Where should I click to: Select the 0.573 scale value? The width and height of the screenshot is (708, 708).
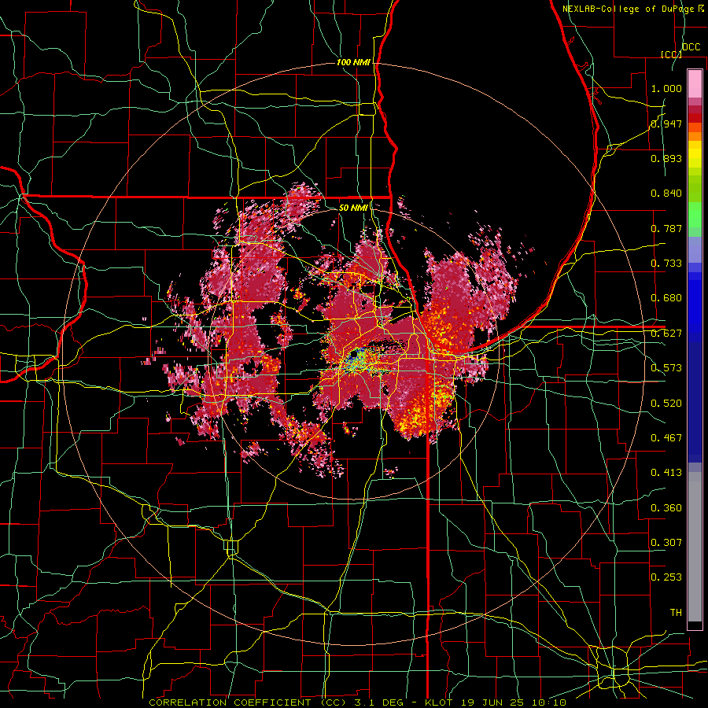(x=666, y=368)
